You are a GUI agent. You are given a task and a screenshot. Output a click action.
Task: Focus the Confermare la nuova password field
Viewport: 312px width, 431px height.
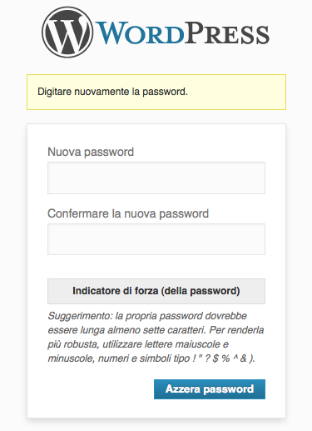point(156,239)
